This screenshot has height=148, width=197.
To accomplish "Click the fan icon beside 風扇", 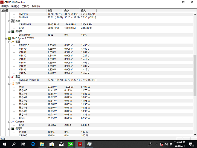I will click(13, 21).
